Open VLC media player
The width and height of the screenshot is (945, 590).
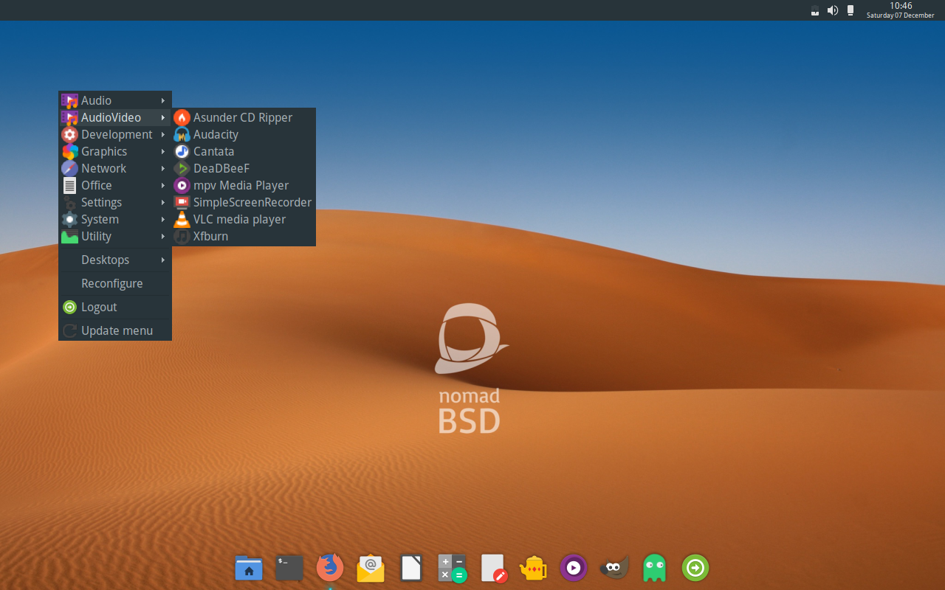(238, 219)
